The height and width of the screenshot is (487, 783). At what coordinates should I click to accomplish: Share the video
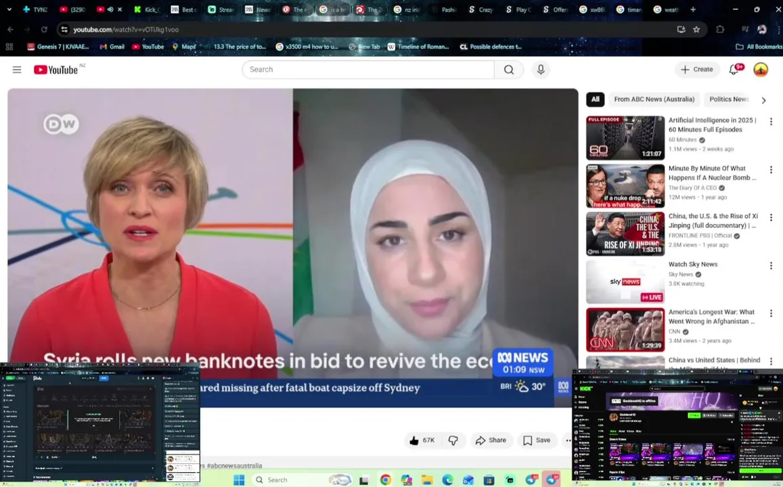pos(491,440)
